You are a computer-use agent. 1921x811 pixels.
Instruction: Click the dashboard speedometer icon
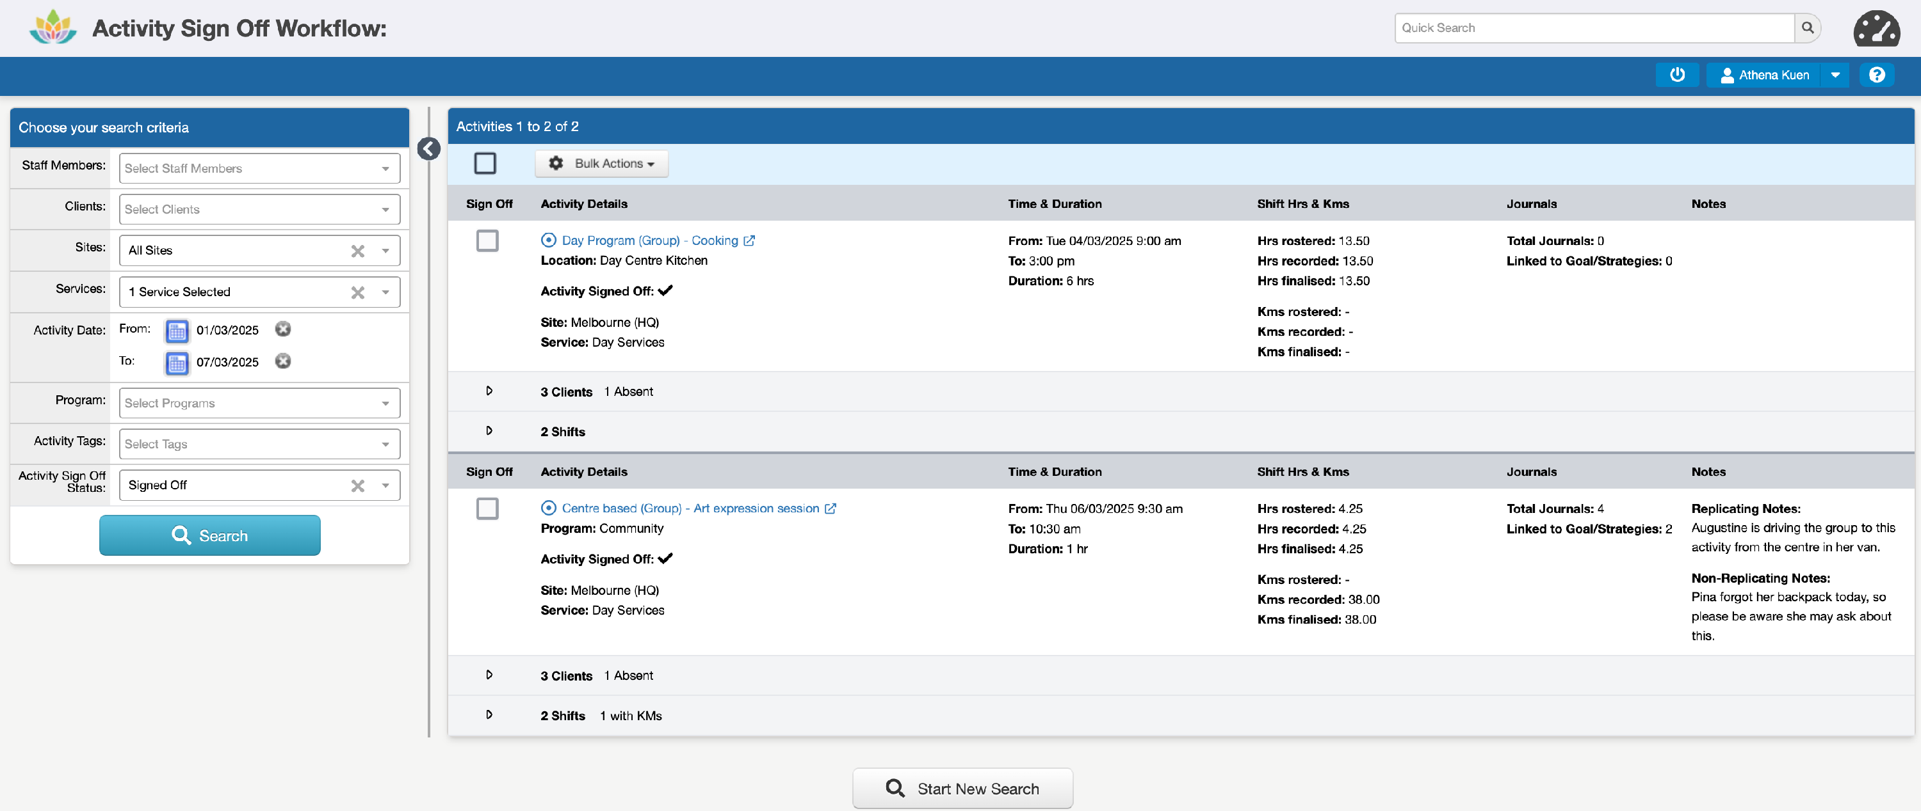pyautogui.click(x=1876, y=28)
